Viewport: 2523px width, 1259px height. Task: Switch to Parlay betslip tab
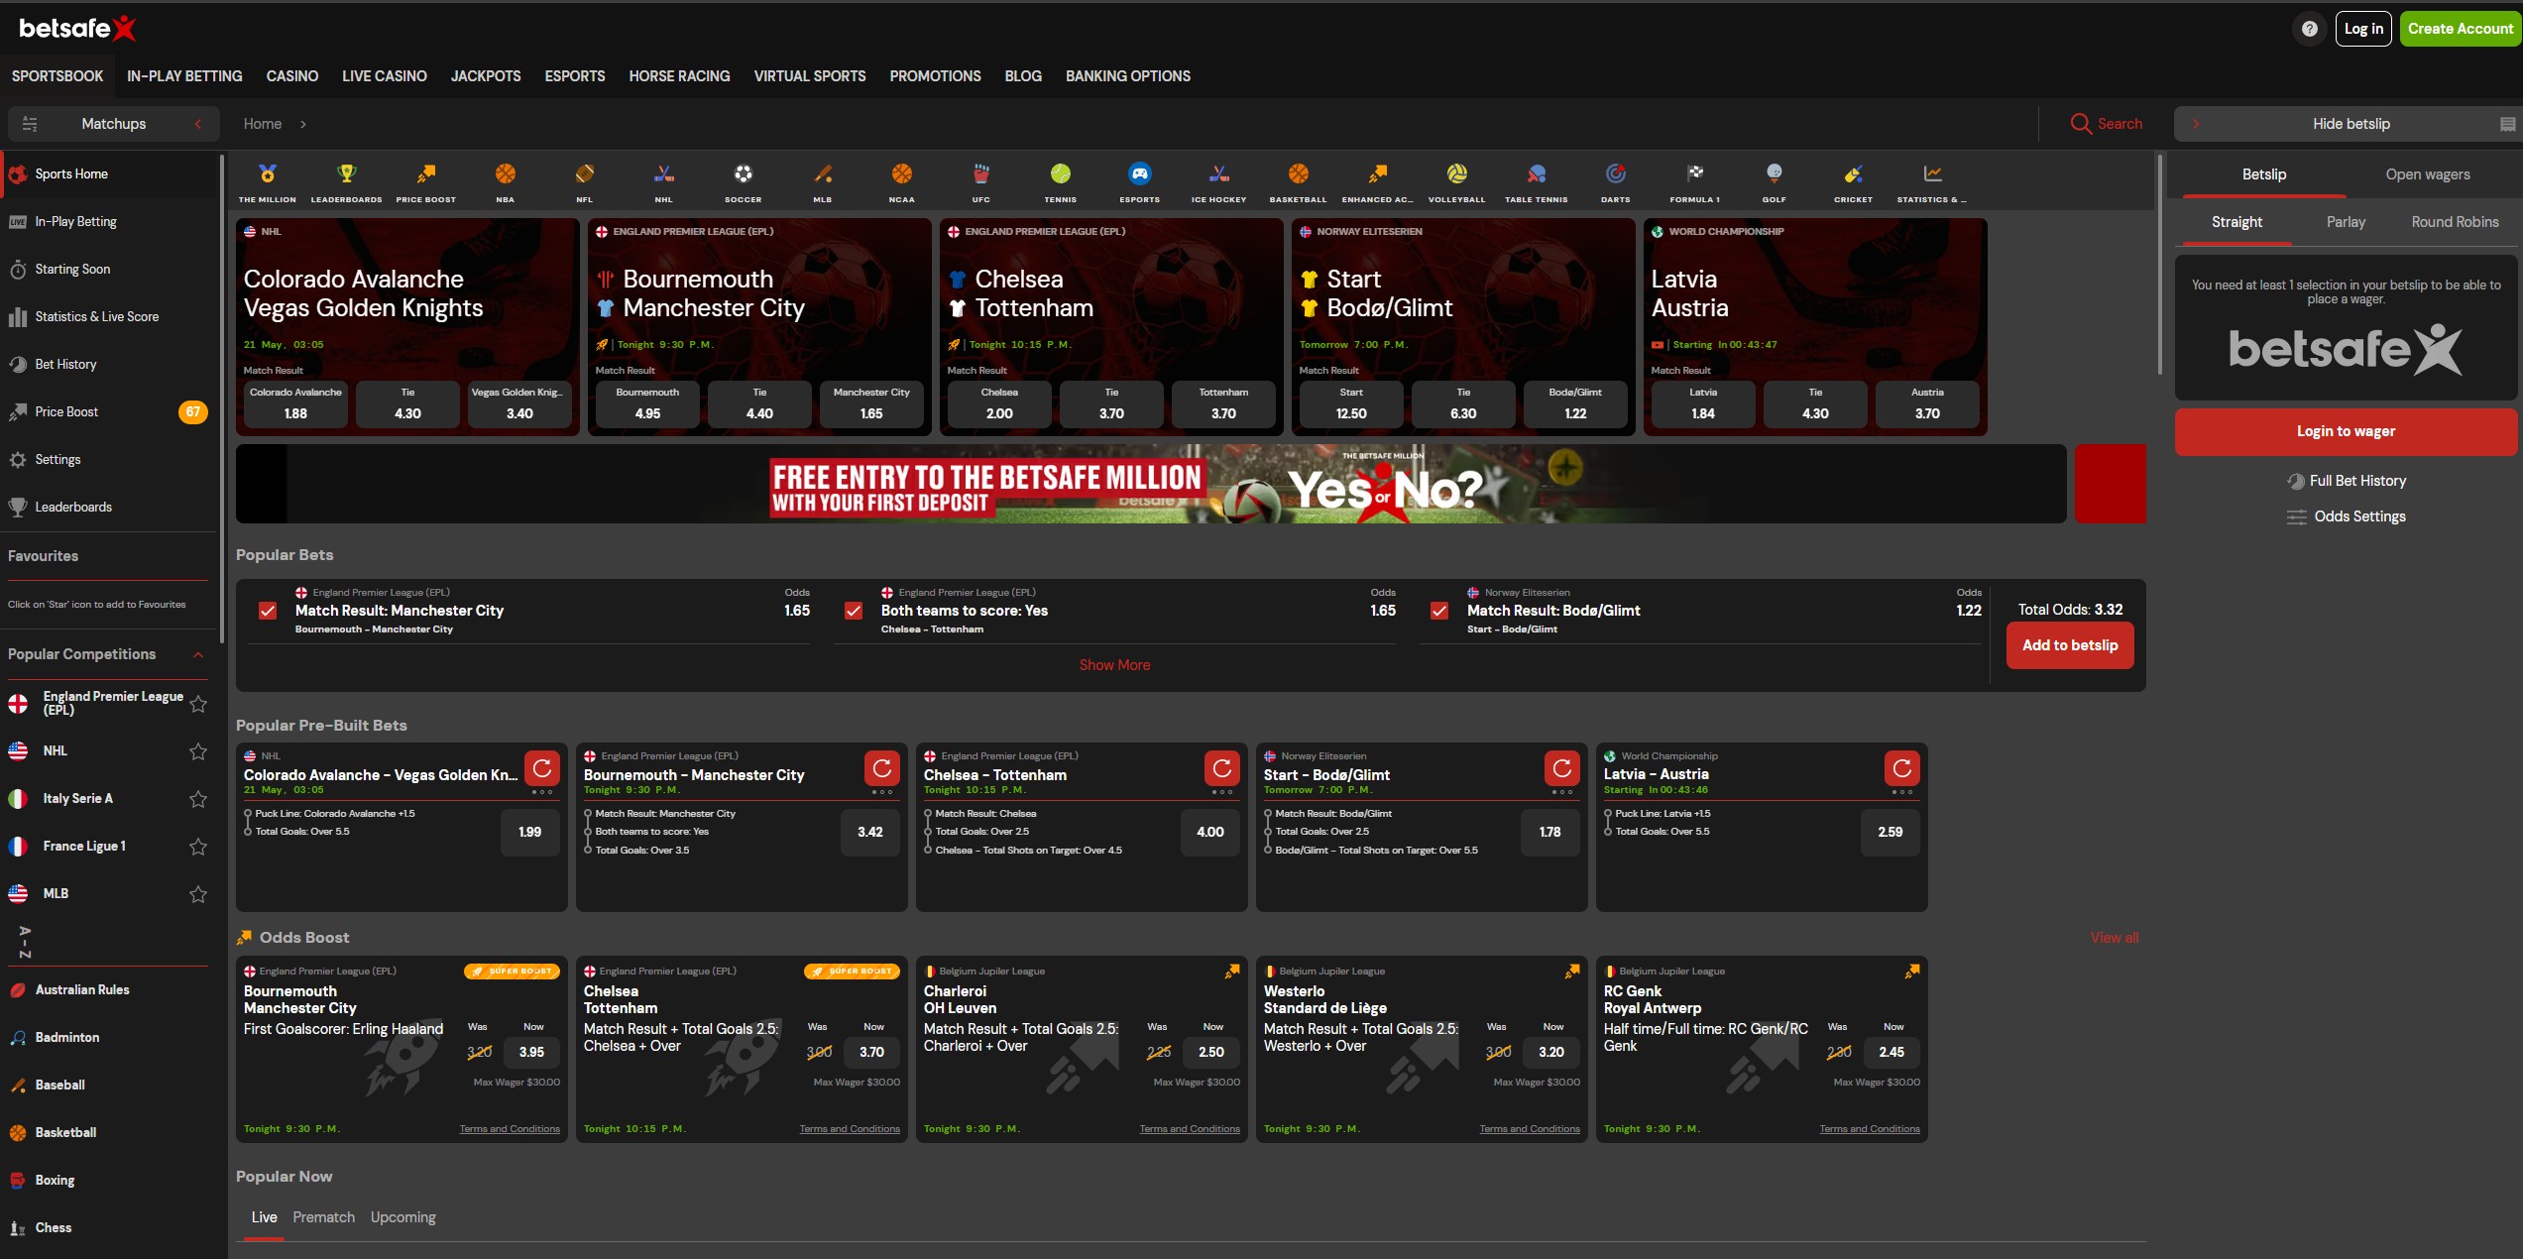click(2346, 222)
